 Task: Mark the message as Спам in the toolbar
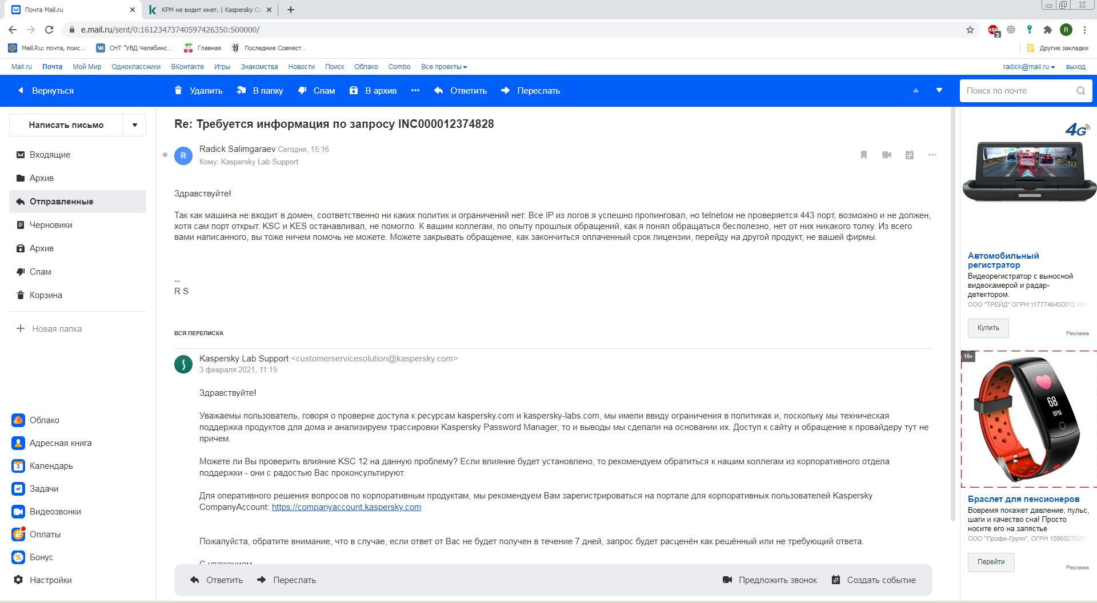[317, 90]
